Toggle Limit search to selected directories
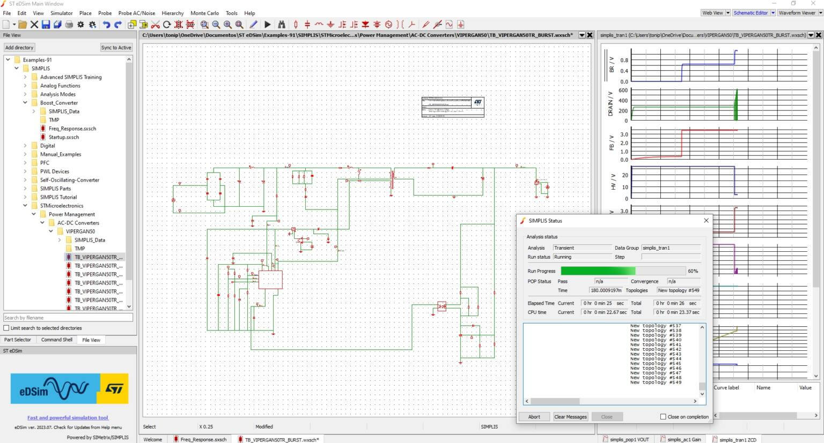This screenshot has height=443, width=824. click(x=6, y=328)
